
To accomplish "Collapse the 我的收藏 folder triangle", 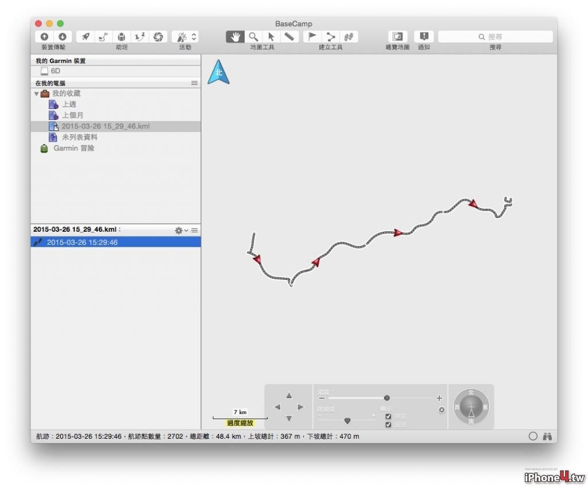I will [36, 93].
